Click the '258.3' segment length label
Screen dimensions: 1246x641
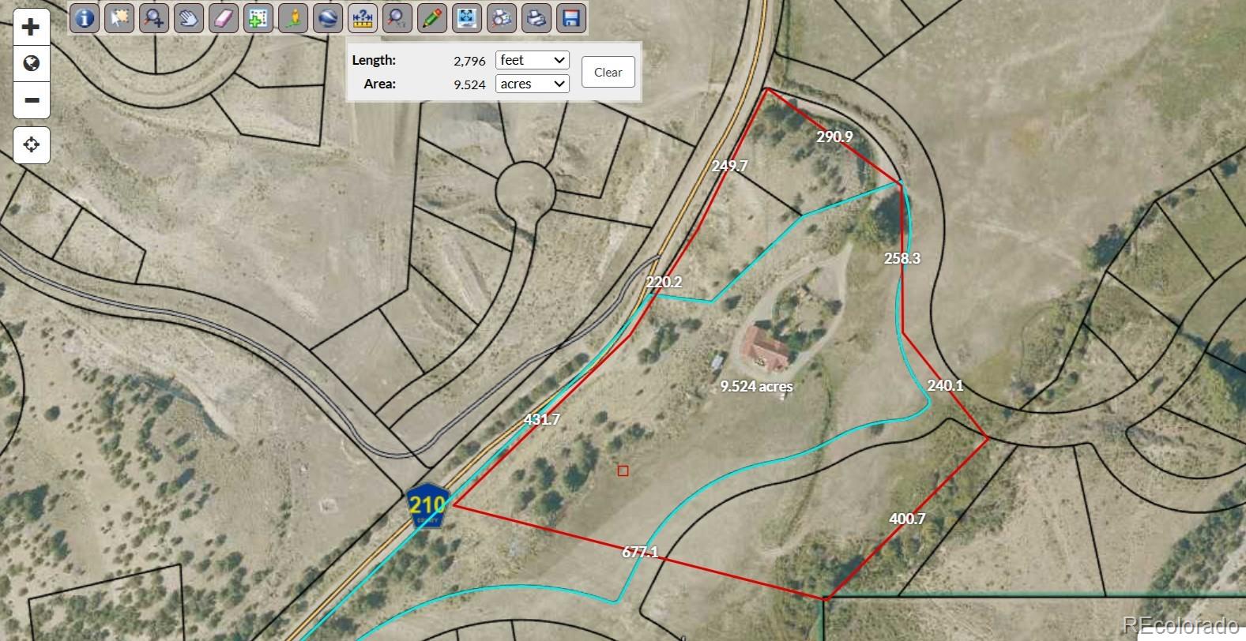(902, 258)
